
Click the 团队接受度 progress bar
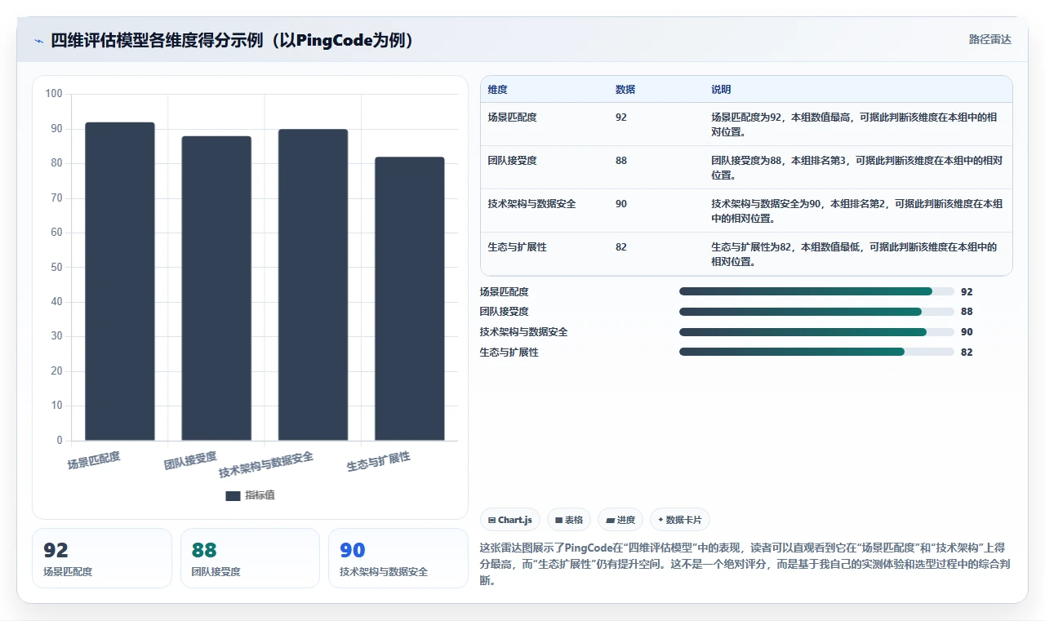tap(816, 312)
